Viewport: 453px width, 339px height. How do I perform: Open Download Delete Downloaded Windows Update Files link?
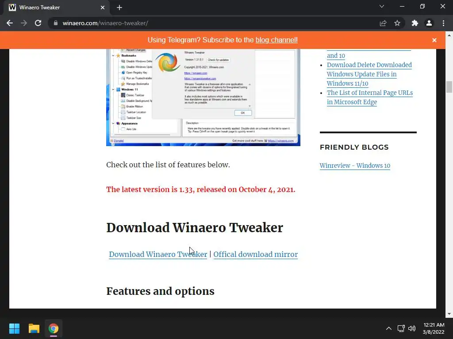[x=369, y=74]
